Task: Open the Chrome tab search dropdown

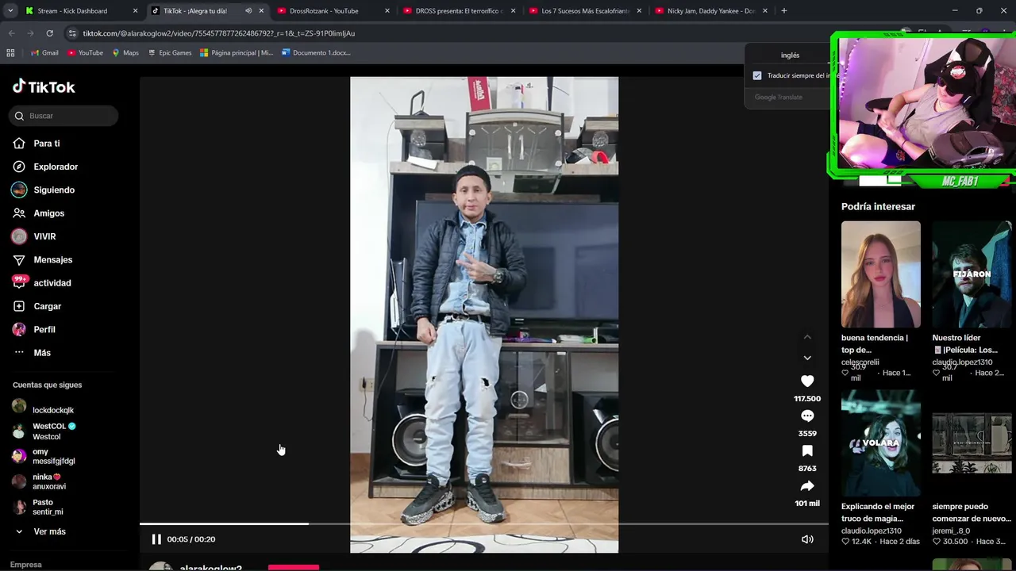Action: (x=10, y=11)
